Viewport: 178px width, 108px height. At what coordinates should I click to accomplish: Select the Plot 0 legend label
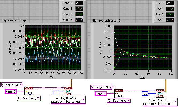(159, 3)
